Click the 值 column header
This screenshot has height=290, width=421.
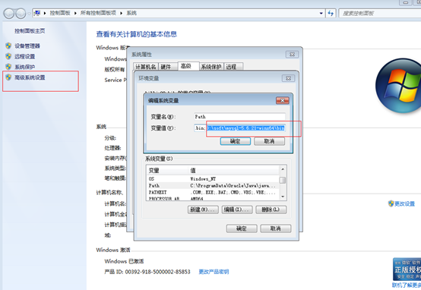(x=233, y=170)
